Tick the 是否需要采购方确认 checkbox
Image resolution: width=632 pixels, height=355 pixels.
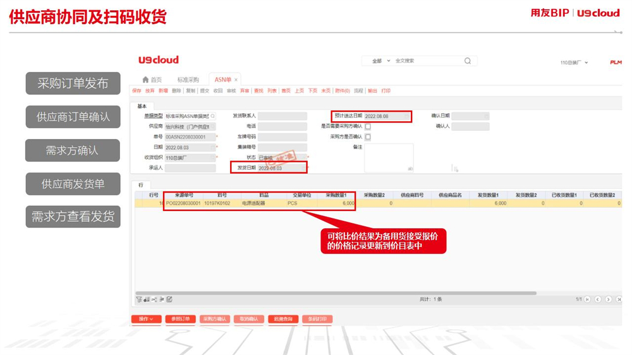click(x=368, y=126)
